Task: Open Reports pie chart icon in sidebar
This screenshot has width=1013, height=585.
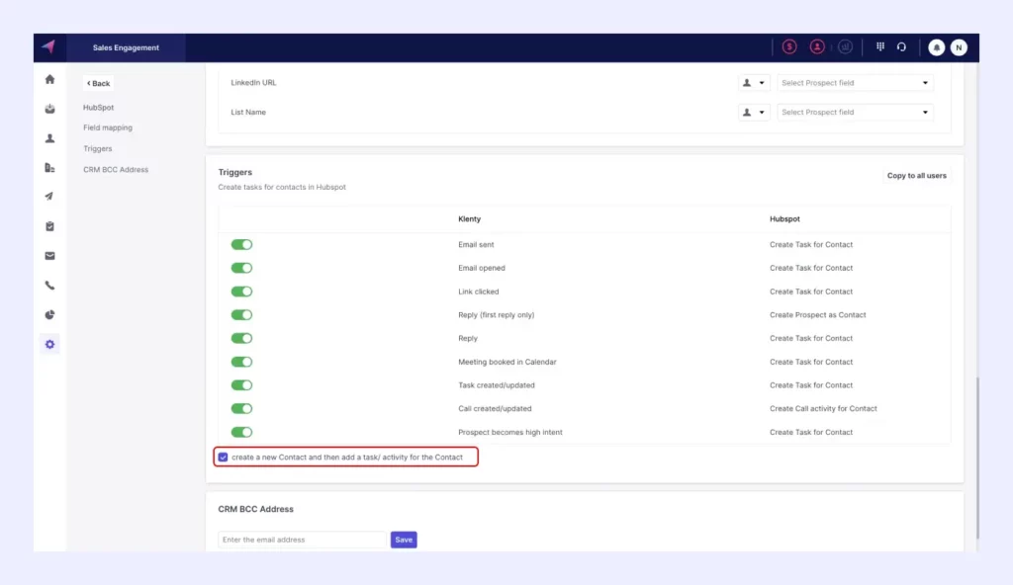Action: [49, 315]
